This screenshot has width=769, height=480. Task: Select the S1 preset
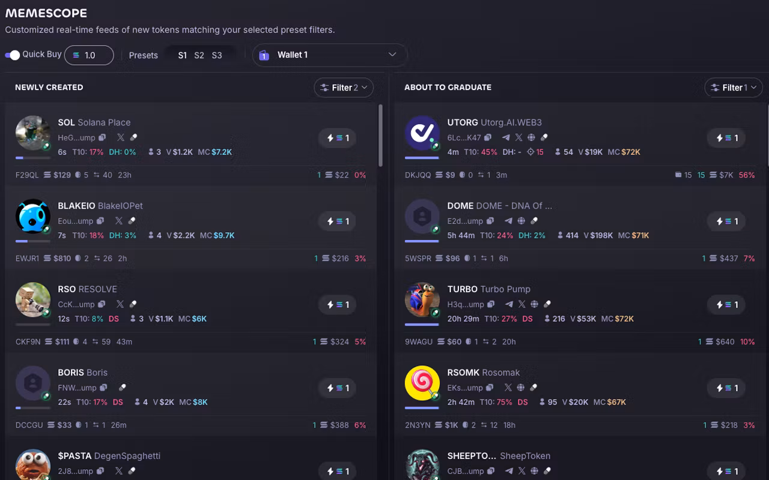tap(183, 55)
